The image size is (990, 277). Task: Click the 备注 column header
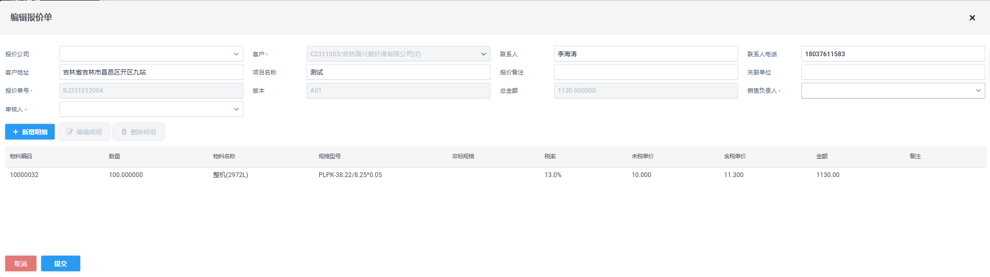(915, 156)
